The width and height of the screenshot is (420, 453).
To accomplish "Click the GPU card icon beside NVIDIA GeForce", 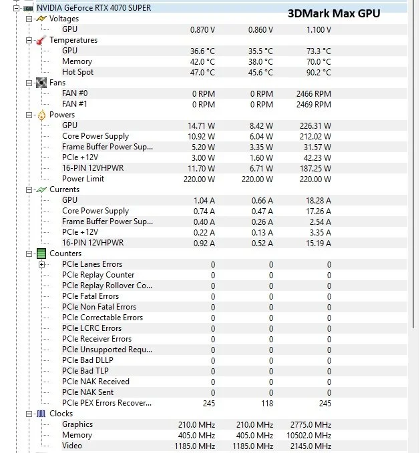I will 28,9.
